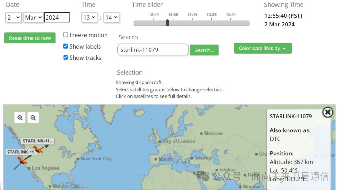
Task: Click the Mexico City map label
Action: [66, 186]
